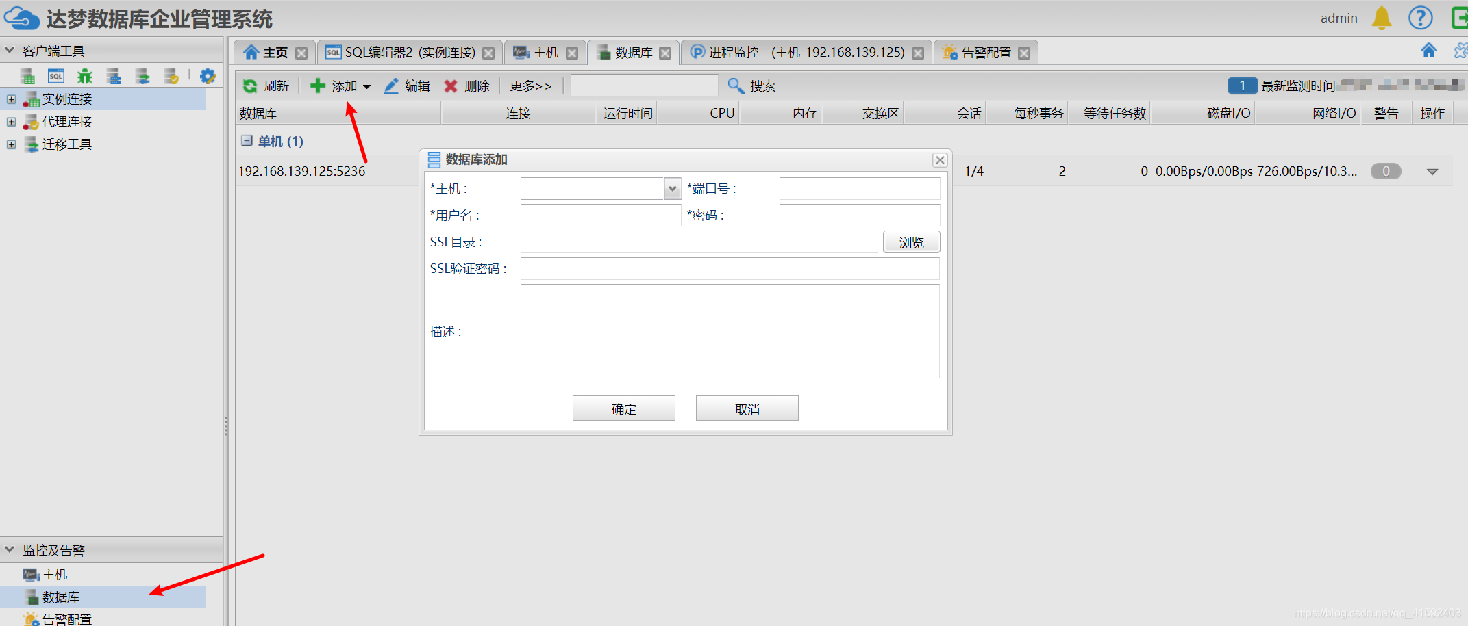Viewport: 1468px width, 626px height.
Task: Click the red X 删除 delete button
Action: 466,86
